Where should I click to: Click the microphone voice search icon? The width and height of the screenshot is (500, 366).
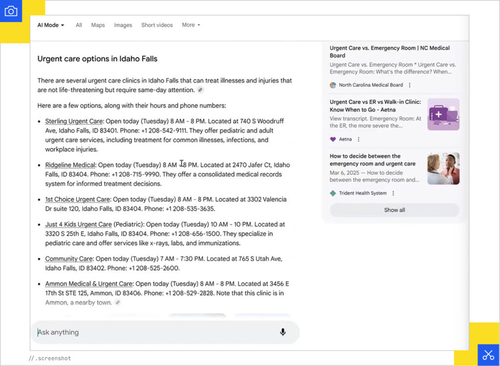pos(282,332)
